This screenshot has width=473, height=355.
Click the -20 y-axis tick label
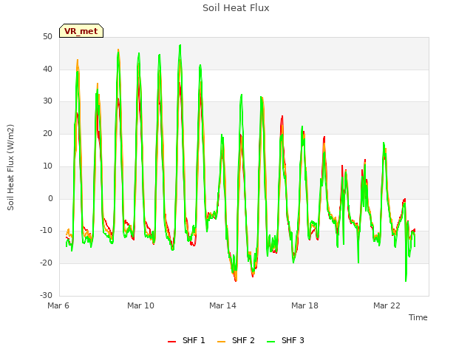point(47,263)
